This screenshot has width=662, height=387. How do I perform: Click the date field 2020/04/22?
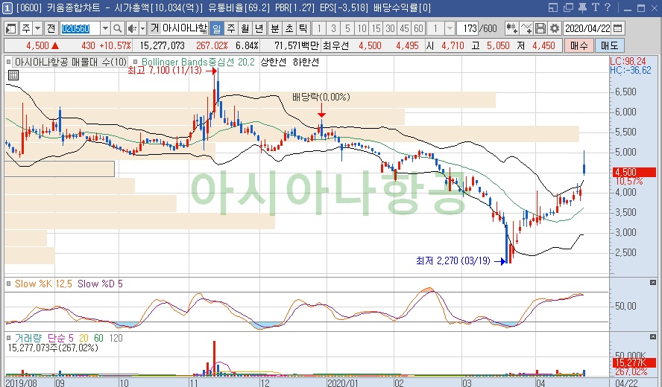(x=587, y=29)
